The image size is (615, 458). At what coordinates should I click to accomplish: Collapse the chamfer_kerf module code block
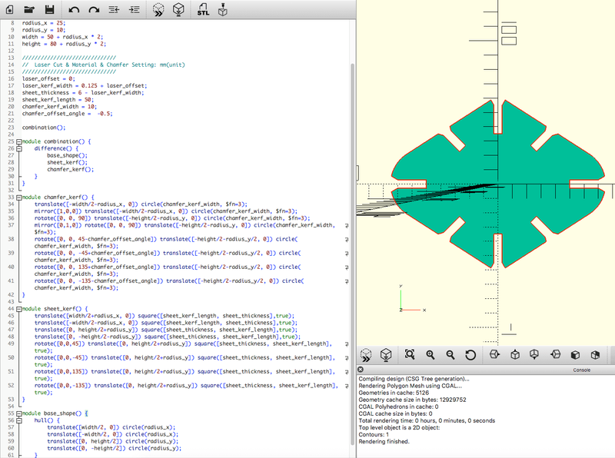(x=18, y=197)
